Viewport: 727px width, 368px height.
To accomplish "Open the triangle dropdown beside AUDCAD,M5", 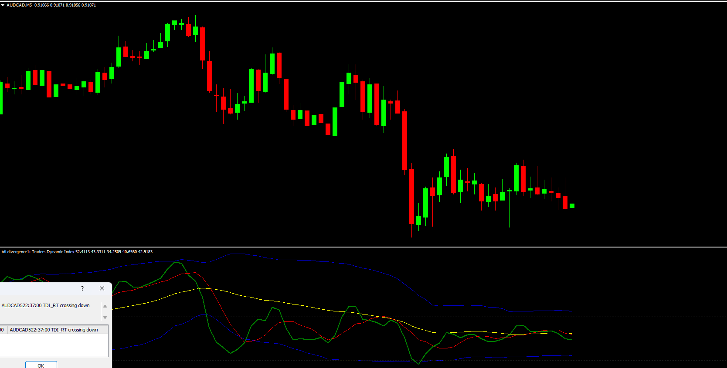I will pos(3,5).
